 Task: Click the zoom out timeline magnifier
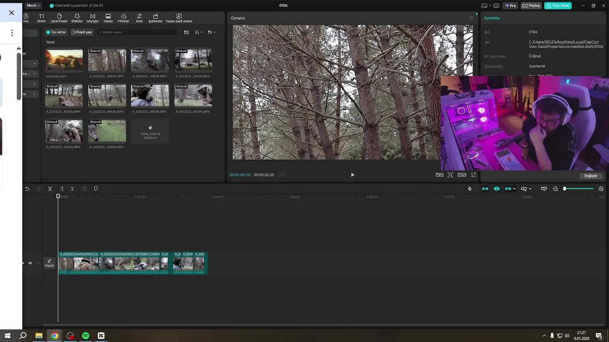[x=555, y=189]
